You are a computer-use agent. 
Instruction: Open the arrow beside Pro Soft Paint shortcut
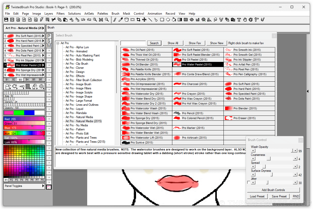tap(43, 36)
